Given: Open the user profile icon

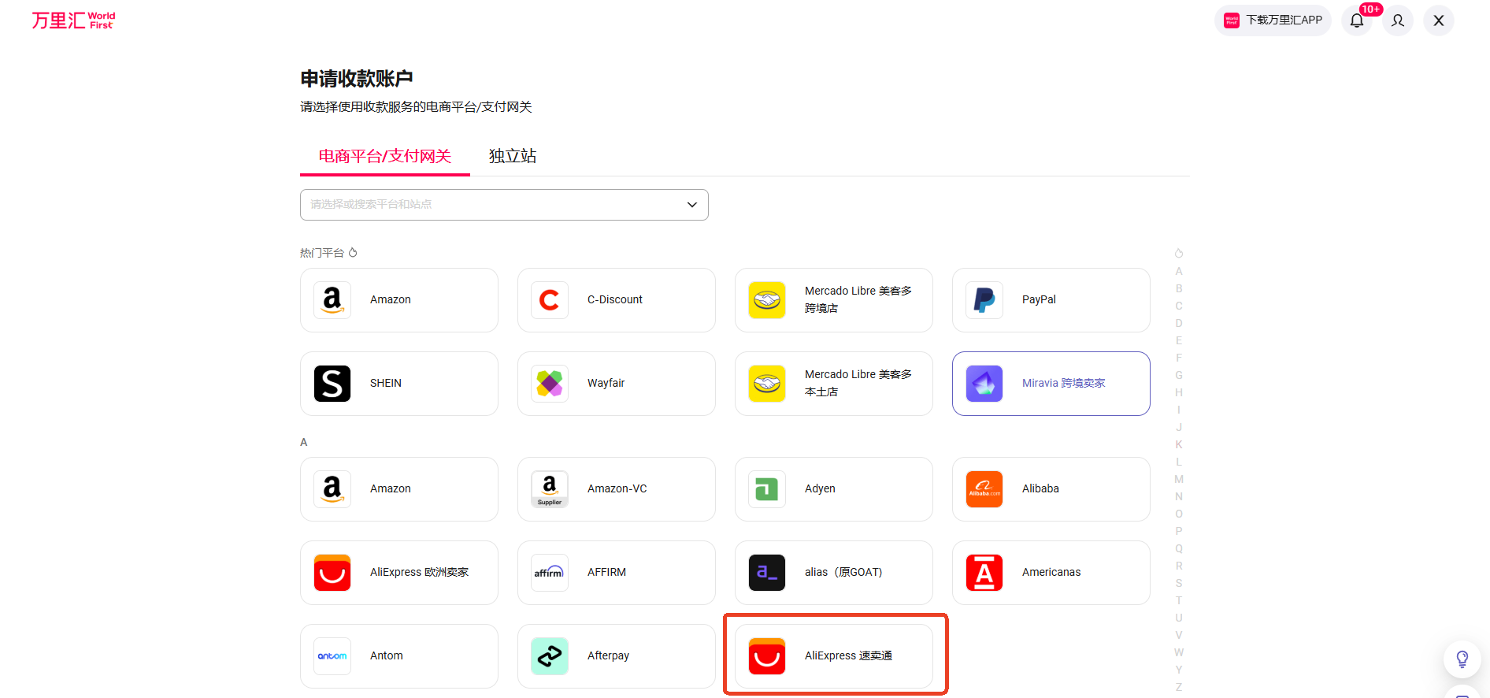Looking at the screenshot, I should pyautogui.click(x=1398, y=20).
